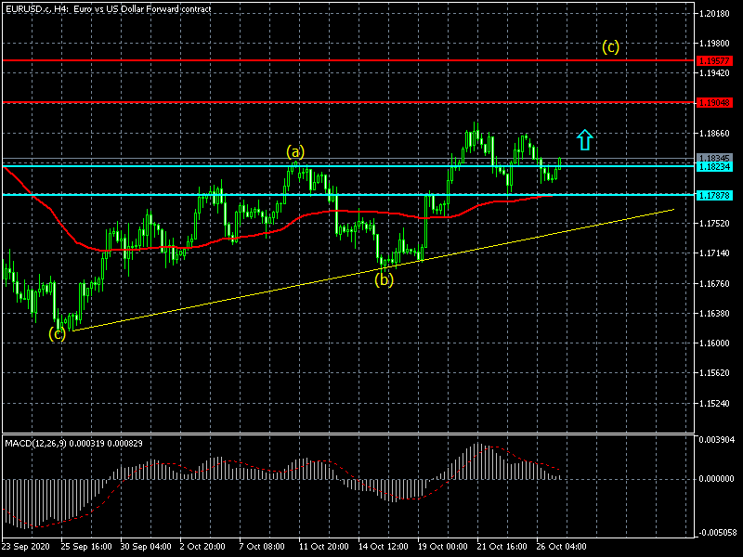Click the 1.18234 price tag on axis
743x557 pixels.
(717, 166)
